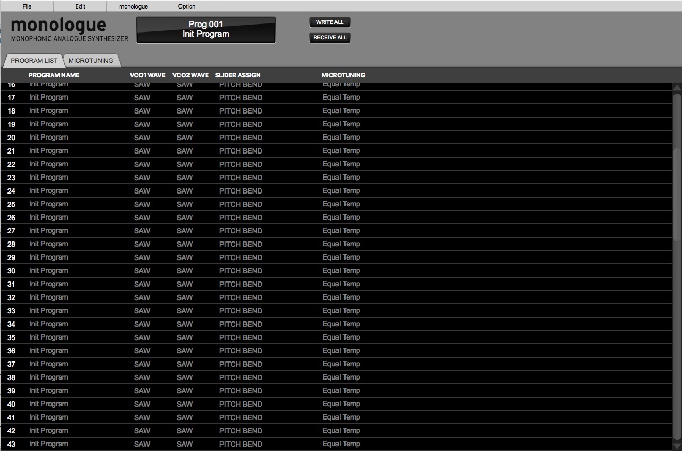This screenshot has width=682, height=451.
Task: Select Init Program name in row 42
Action: (48, 431)
